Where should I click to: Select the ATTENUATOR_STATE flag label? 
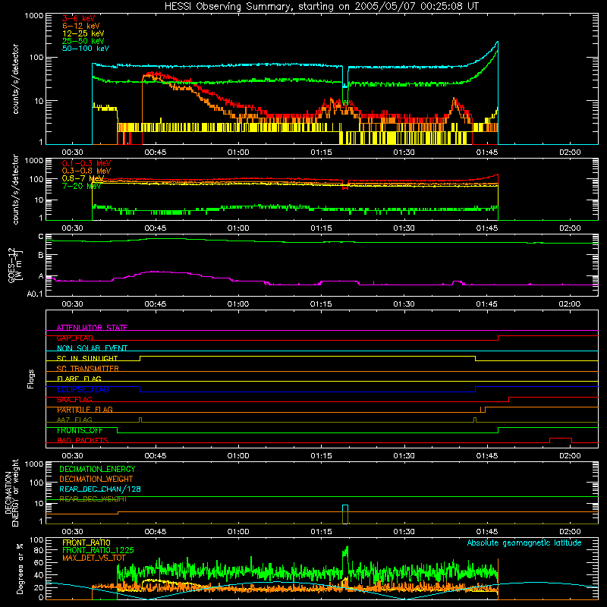point(92,328)
